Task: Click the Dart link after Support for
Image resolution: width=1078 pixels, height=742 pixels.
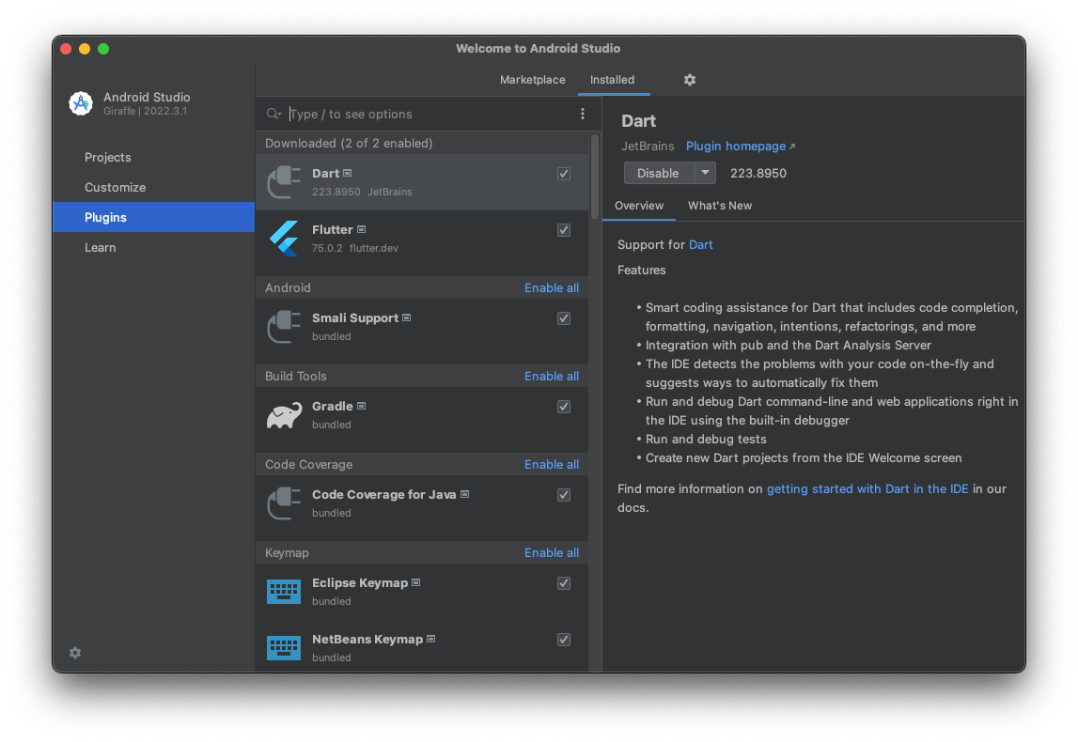Action: point(700,244)
